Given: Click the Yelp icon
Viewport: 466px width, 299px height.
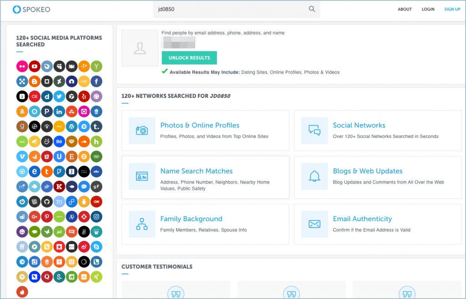Looking at the screenshot, I should point(84,96).
